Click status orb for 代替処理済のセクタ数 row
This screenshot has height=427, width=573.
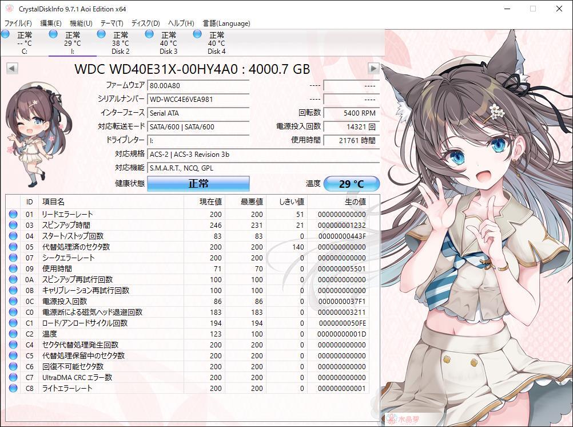coord(13,247)
